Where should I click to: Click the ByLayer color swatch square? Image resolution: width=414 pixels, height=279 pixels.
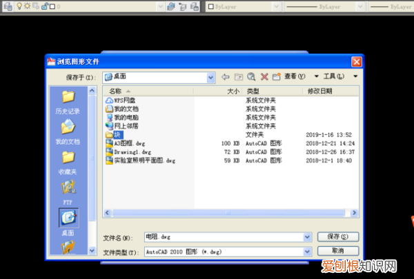pyautogui.click(x=210, y=7)
